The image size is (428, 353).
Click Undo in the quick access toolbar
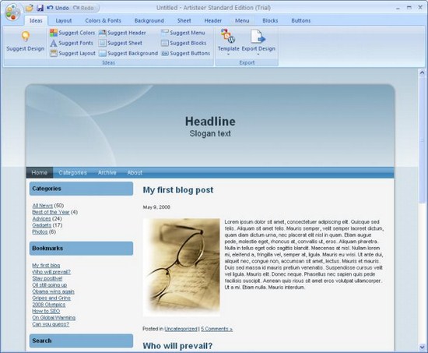(x=58, y=8)
